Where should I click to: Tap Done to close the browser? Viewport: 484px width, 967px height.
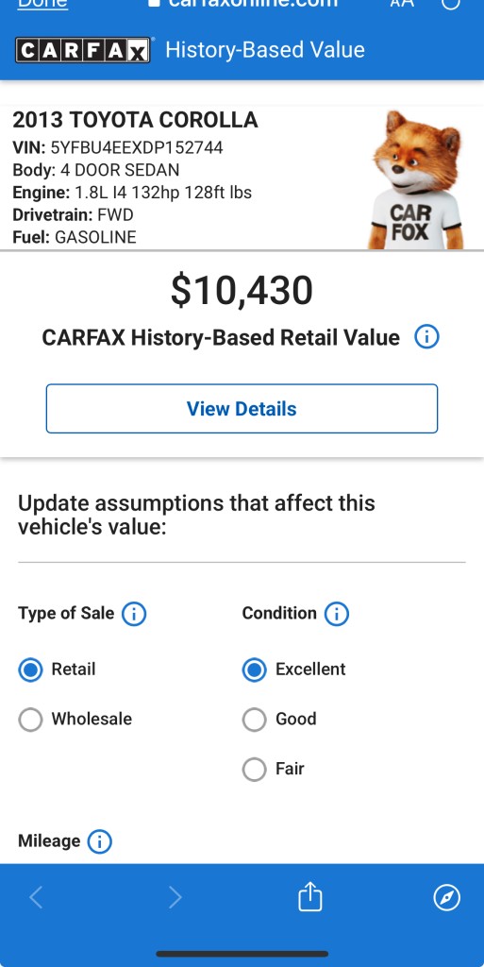(42, 4)
